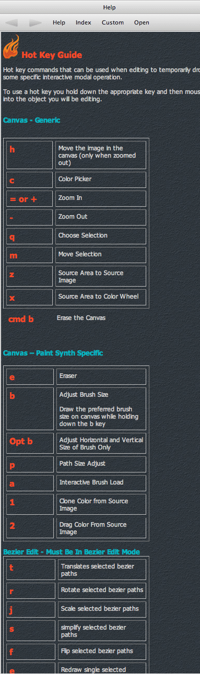Open the Help toolbar item
The width and height of the screenshot is (200, 674).
coord(59,22)
